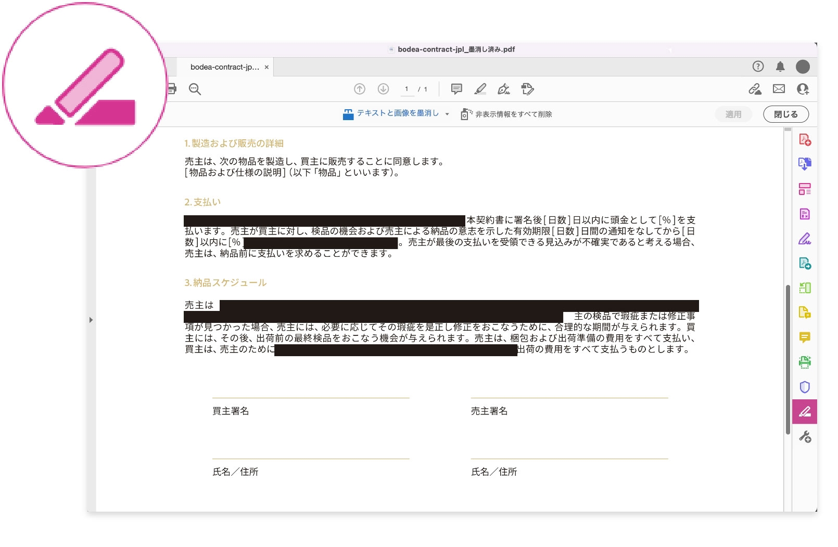838x547 pixels.
Task: Click the 閉じる close button
Action: pyautogui.click(x=786, y=114)
